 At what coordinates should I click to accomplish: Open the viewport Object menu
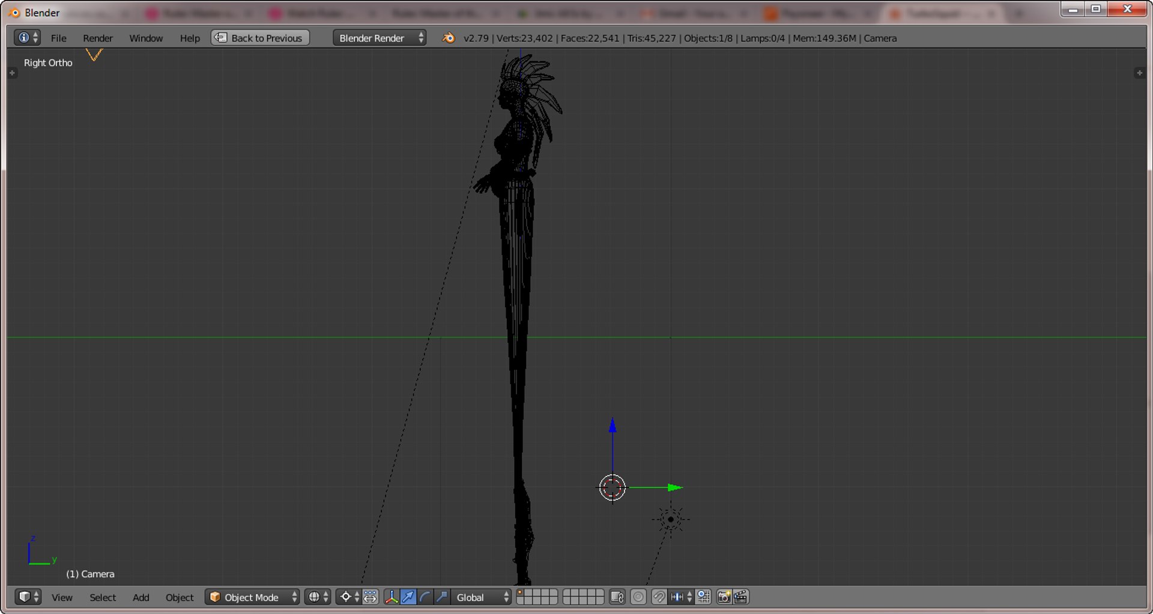point(180,597)
